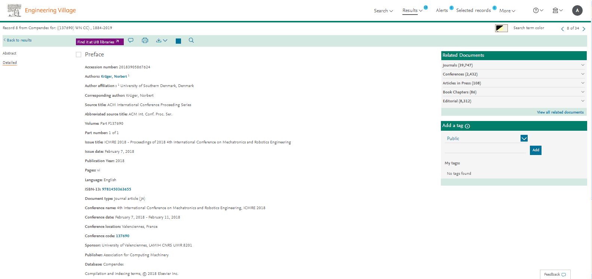Open the Results dropdown menu
The height and width of the screenshot is (279, 592).
(412, 10)
